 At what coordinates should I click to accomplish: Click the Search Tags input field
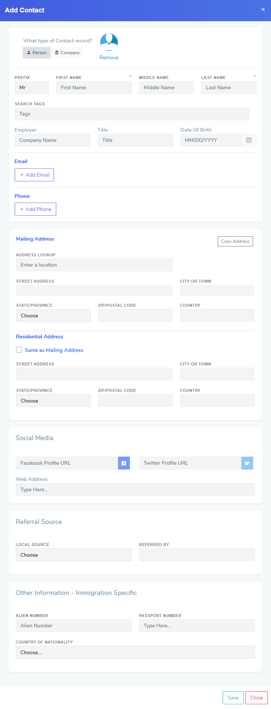coord(132,114)
